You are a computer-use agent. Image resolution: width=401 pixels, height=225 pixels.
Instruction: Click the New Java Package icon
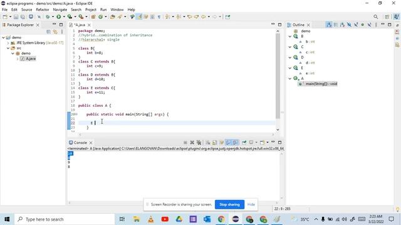coord(93,17)
